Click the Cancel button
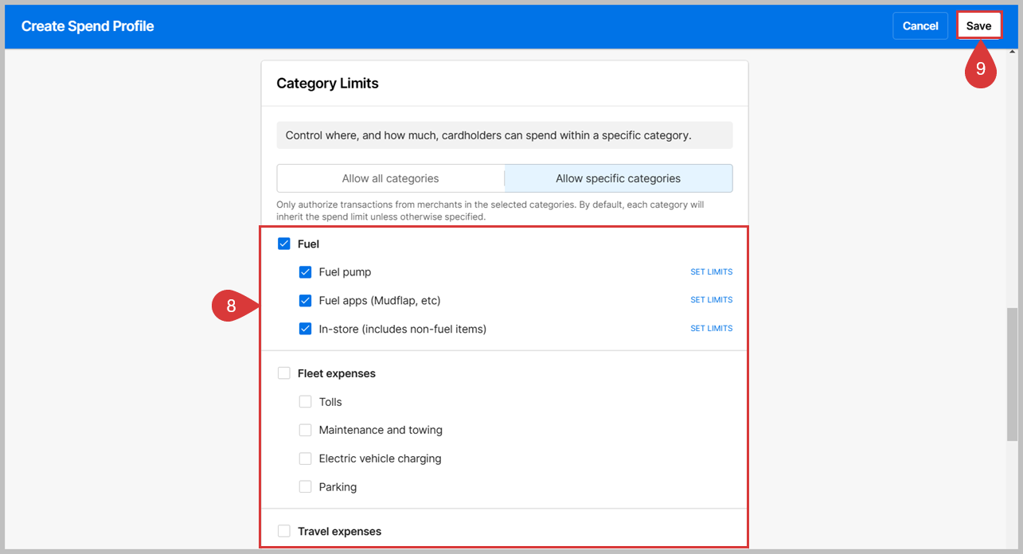The height and width of the screenshot is (554, 1023). click(x=920, y=25)
